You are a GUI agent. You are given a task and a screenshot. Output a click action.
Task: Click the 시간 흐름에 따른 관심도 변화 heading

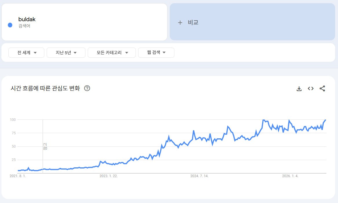click(x=45, y=88)
